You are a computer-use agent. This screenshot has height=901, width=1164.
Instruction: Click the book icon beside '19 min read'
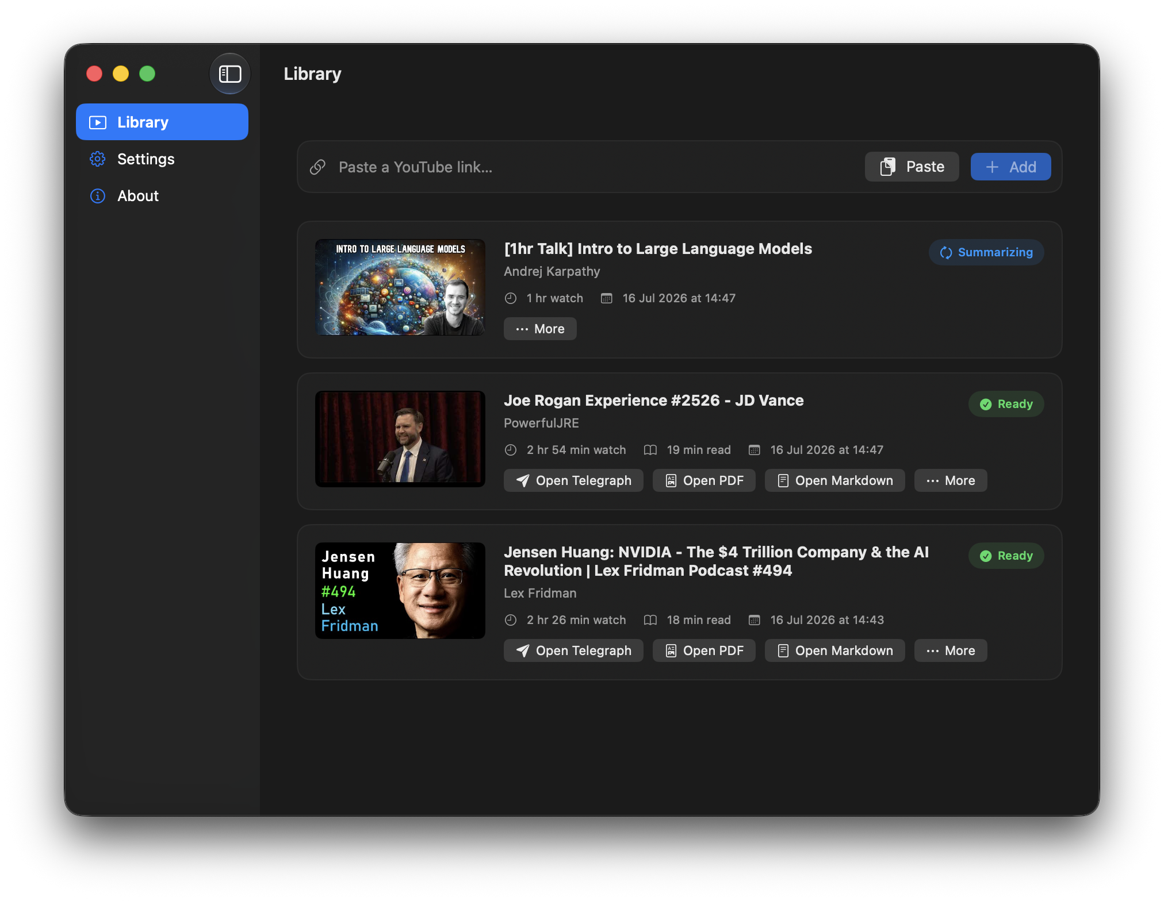pyautogui.click(x=650, y=450)
